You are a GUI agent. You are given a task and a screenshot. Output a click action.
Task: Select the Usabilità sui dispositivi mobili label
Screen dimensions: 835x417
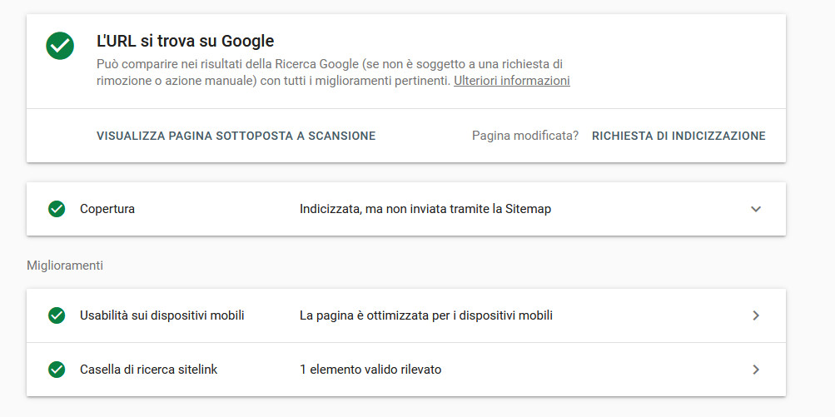162,315
